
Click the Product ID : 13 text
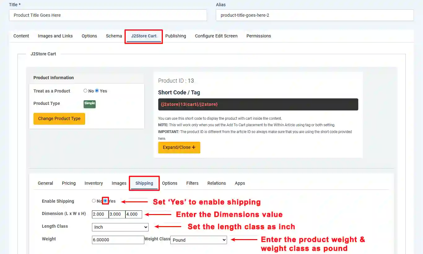tap(176, 81)
